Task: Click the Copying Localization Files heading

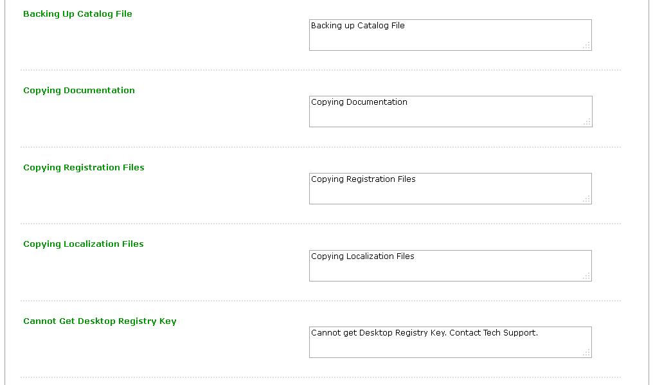Action: [x=84, y=244]
